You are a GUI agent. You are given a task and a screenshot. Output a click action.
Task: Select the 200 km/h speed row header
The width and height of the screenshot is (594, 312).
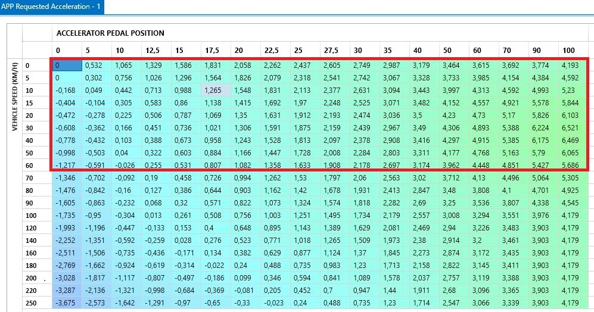coord(37,278)
